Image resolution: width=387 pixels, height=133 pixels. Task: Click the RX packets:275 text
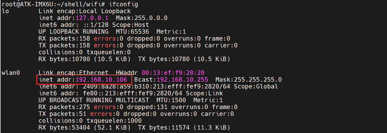[64, 107]
